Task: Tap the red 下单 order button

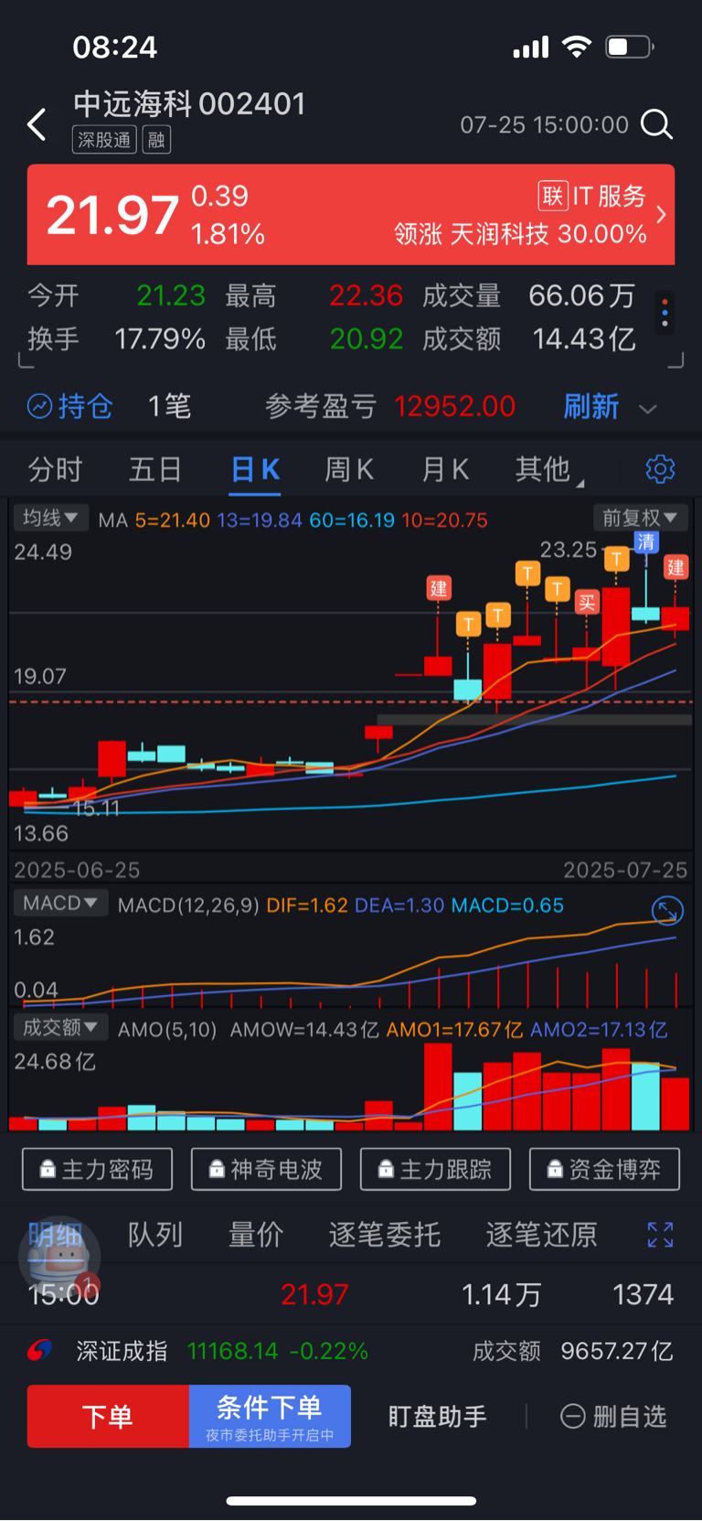Action: pos(108,1416)
